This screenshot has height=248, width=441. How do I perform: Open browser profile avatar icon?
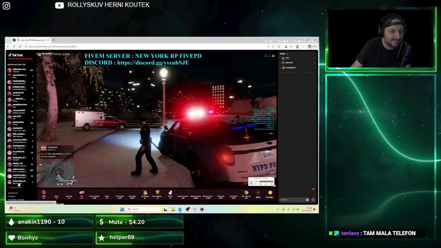pyautogui.click(x=297, y=46)
